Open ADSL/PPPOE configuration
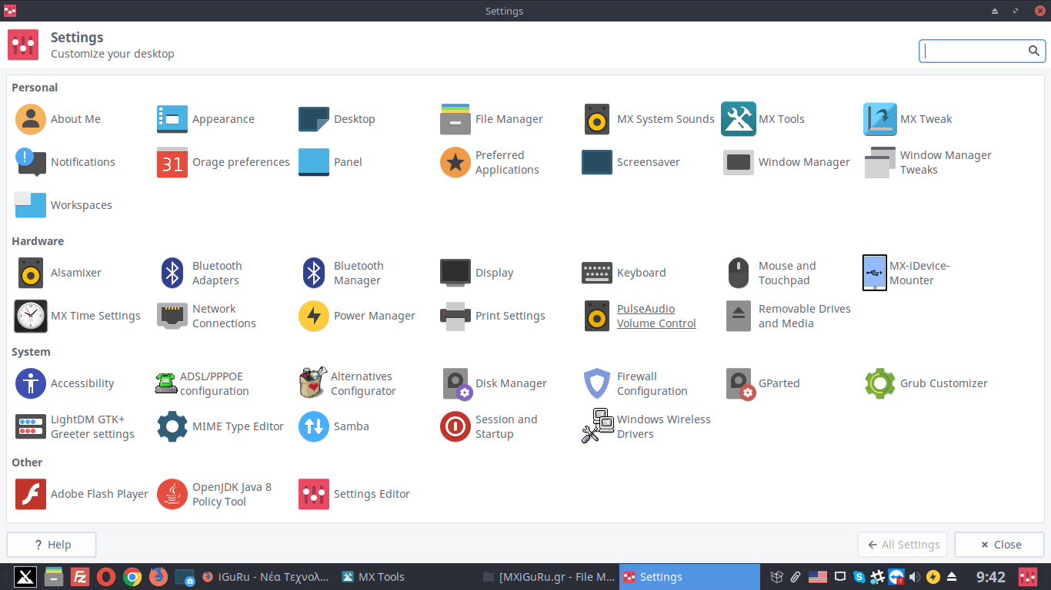Screen dimensions: 1051x590 (x=202, y=383)
